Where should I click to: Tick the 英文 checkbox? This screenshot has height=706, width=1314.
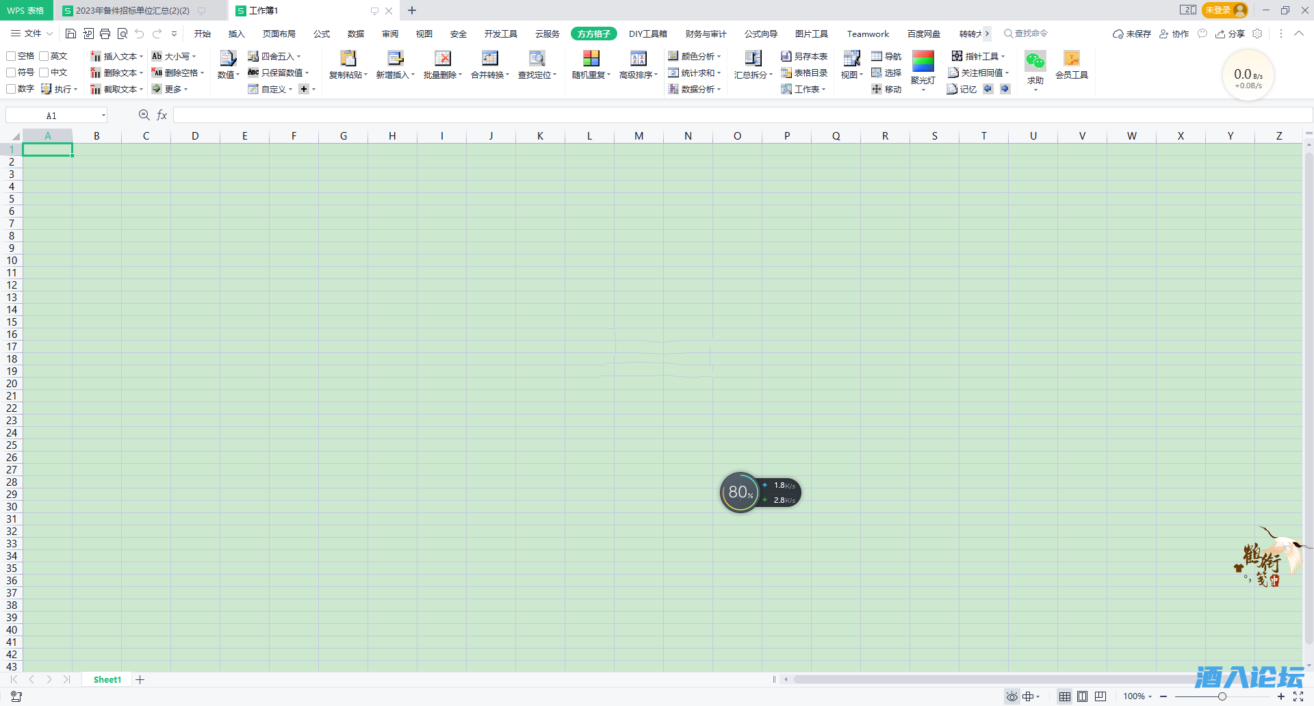pyautogui.click(x=44, y=56)
